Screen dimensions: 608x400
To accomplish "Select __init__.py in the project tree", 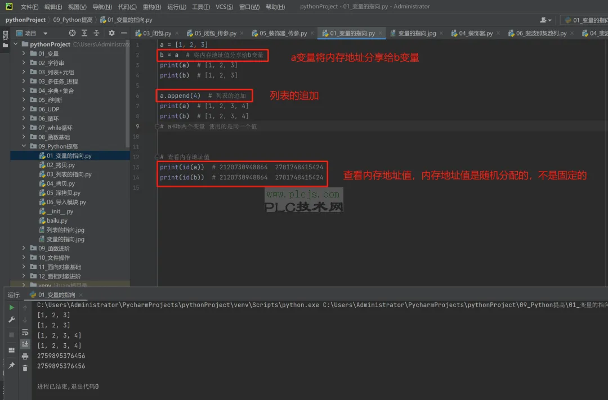I will (x=60, y=211).
